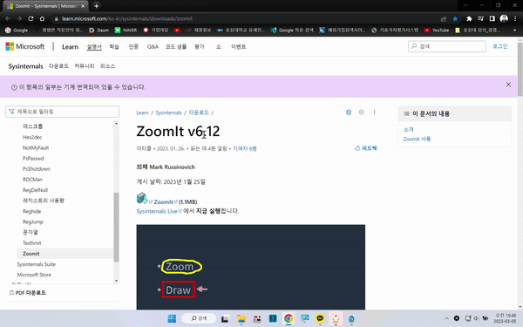The image size is (523, 327).
Task: Open the Sysinternals Live link
Action: pos(160,211)
